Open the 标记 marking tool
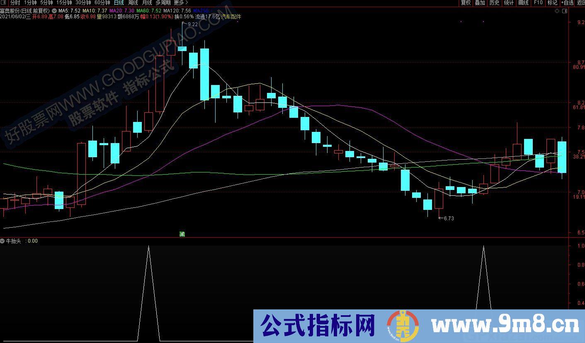This screenshot has width=585, height=343. (552, 2)
